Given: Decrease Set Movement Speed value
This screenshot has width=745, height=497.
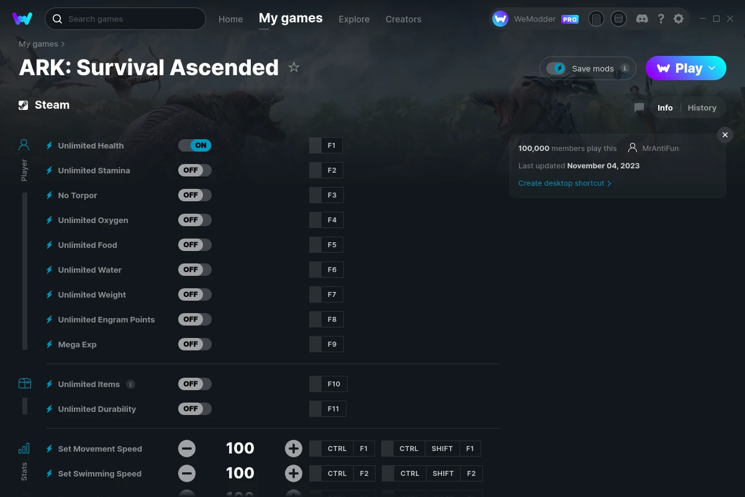Looking at the screenshot, I should 187,449.
